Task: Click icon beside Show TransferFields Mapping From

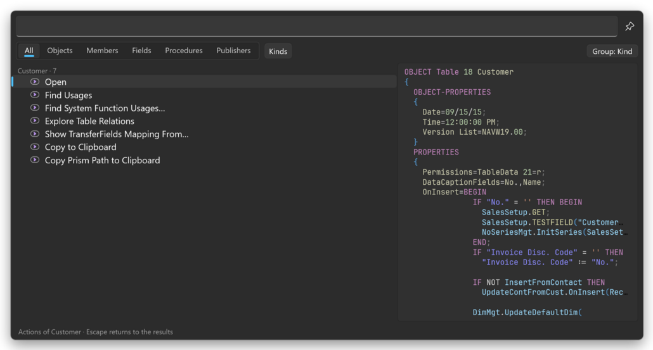Action: coord(35,134)
